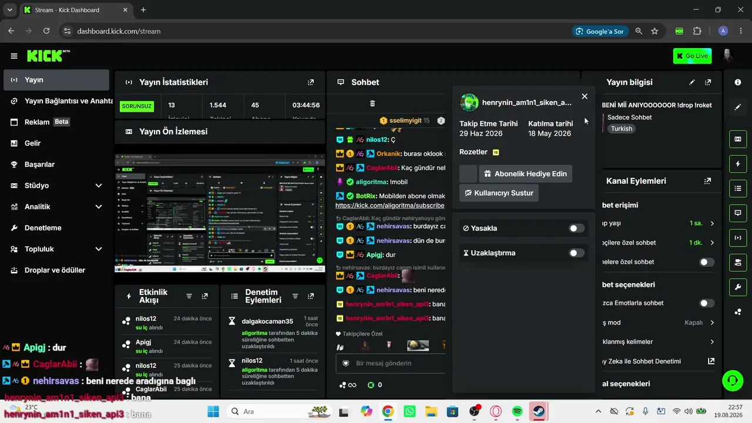The width and height of the screenshot is (752, 423).
Task: Click the info icon in the right rail
Action: [738, 82]
